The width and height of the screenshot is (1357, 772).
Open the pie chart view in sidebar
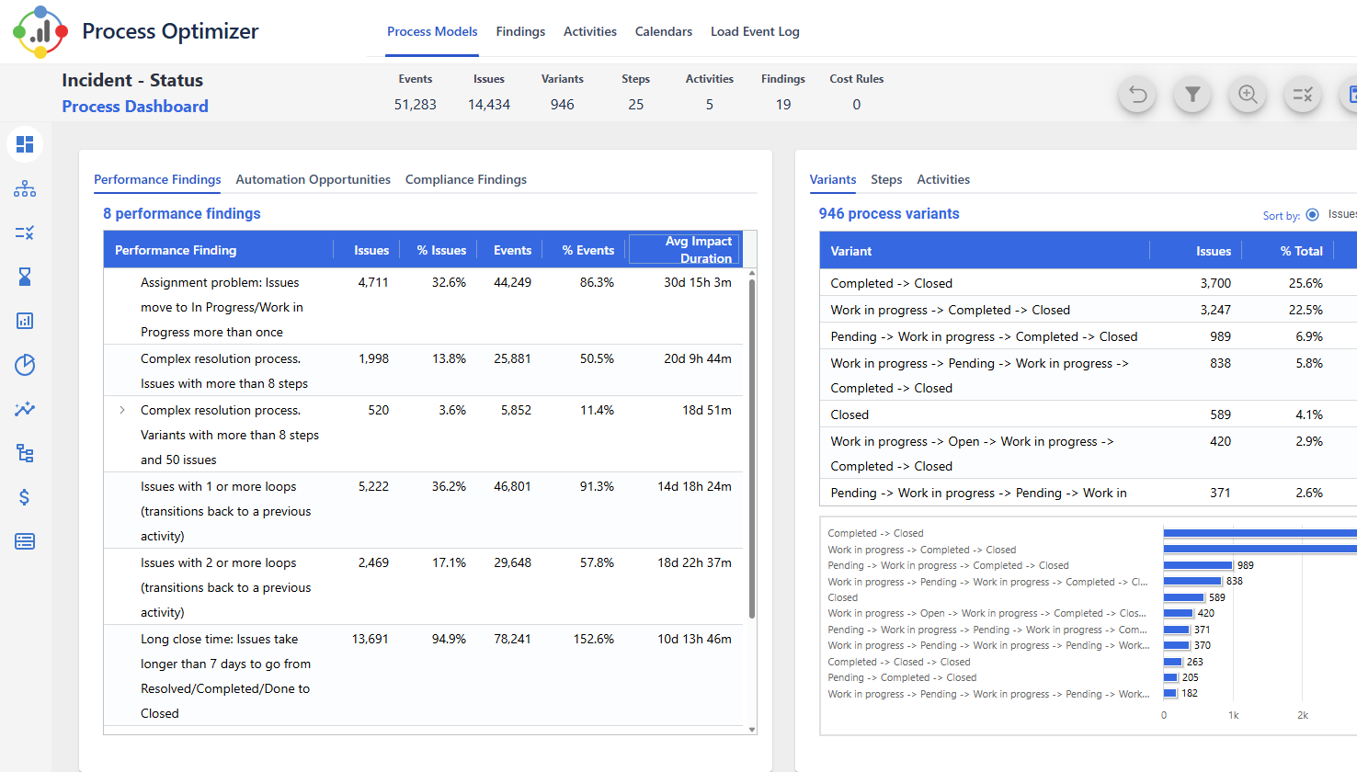tap(25, 365)
